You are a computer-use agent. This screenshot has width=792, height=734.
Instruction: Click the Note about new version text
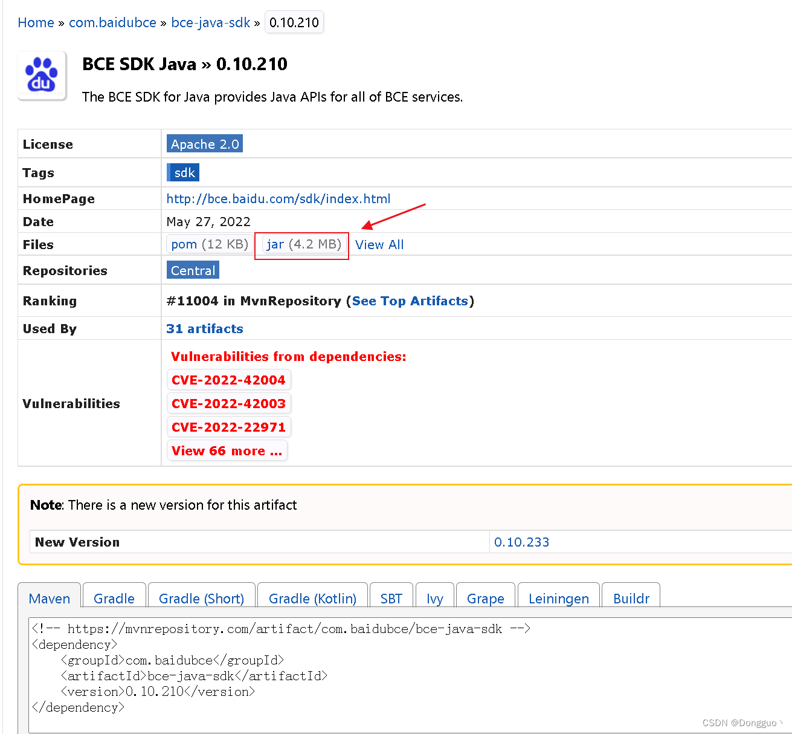pyautogui.click(x=164, y=505)
